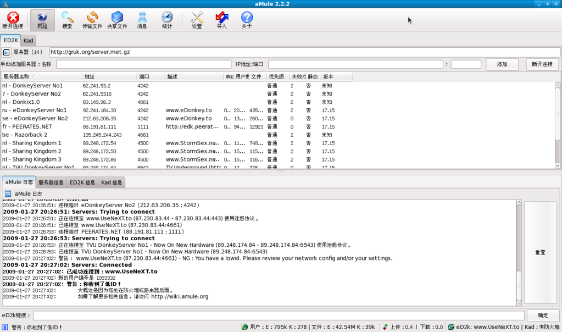
Task: Click the server list vertical scrollbar down arrow
Action: pyautogui.click(x=558, y=165)
